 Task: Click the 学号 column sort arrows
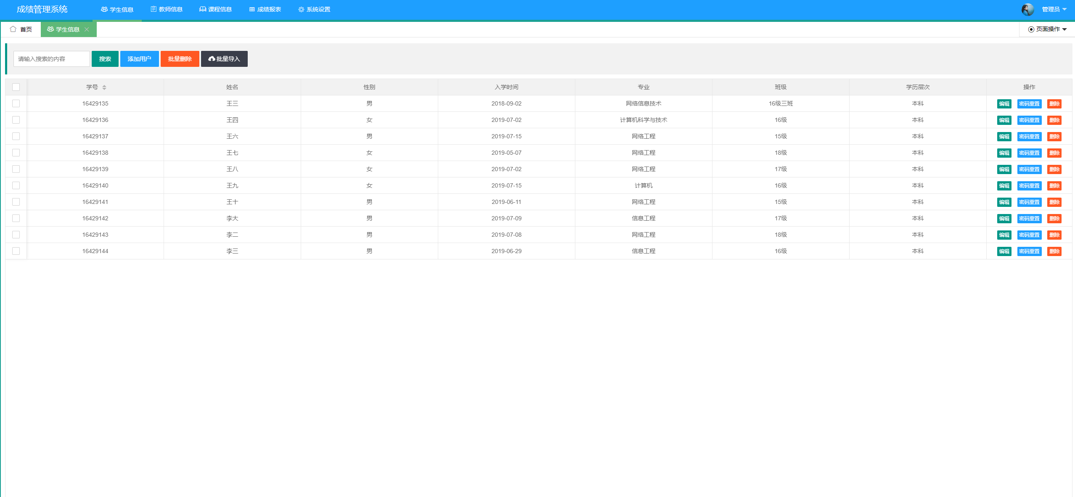pos(104,87)
